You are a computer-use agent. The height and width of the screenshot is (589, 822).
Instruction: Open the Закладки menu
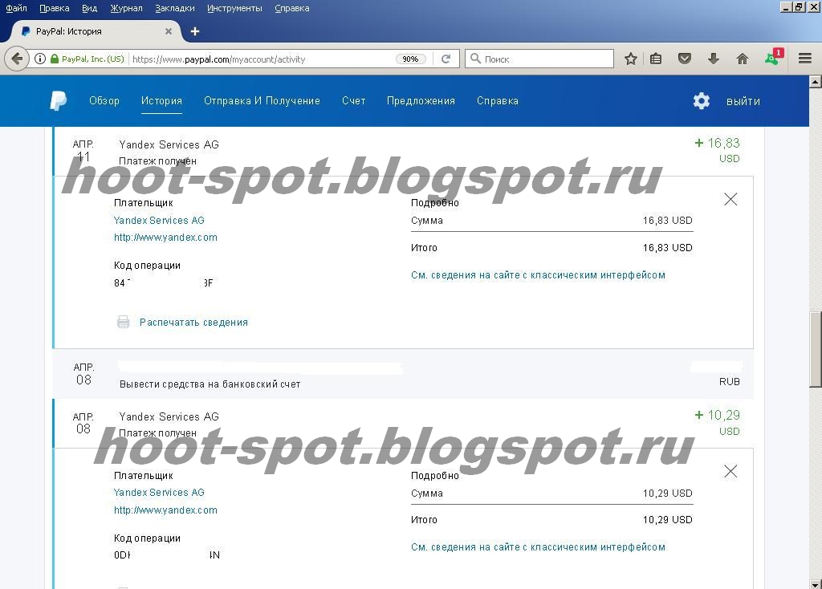point(175,8)
